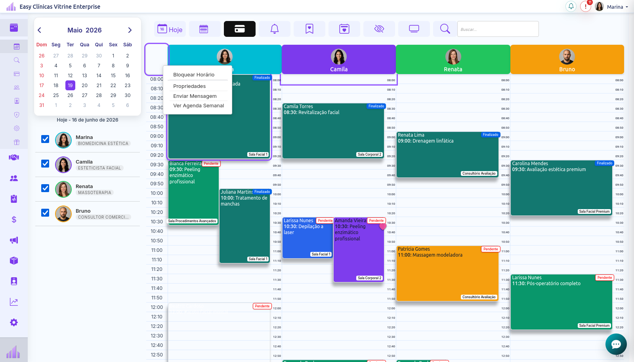The width and height of the screenshot is (634, 362).
Task: Uncheck the Renata professional checkbox
Action: point(45,188)
